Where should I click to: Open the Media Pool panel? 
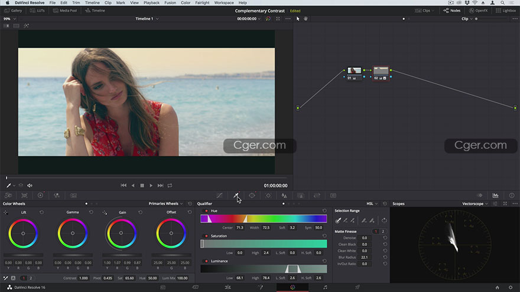65,11
